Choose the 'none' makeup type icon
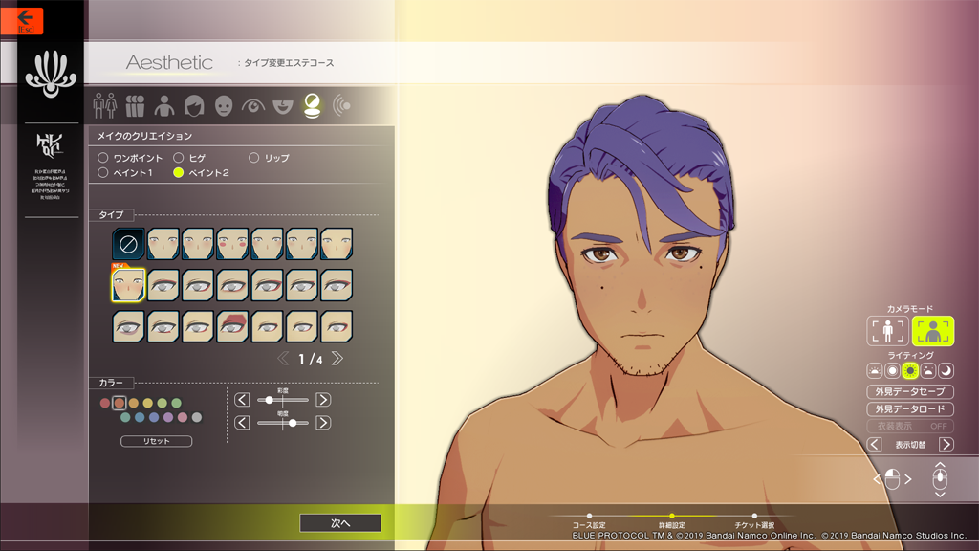 coord(128,244)
